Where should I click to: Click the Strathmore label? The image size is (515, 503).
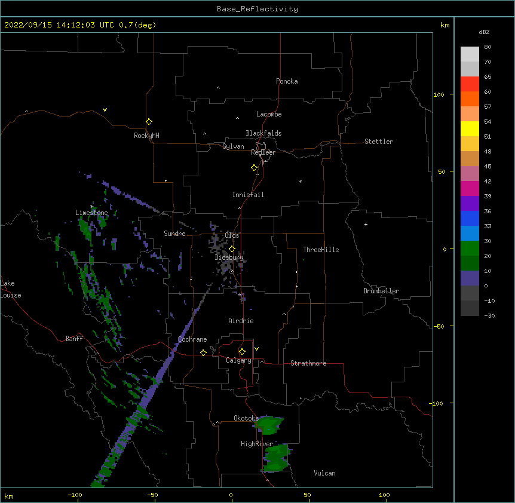click(x=308, y=363)
